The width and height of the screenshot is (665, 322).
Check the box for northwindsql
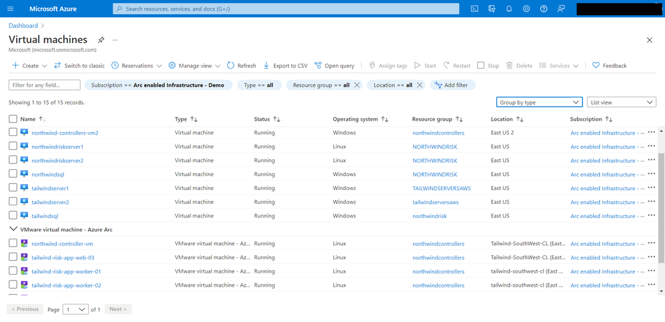[13, 174]
